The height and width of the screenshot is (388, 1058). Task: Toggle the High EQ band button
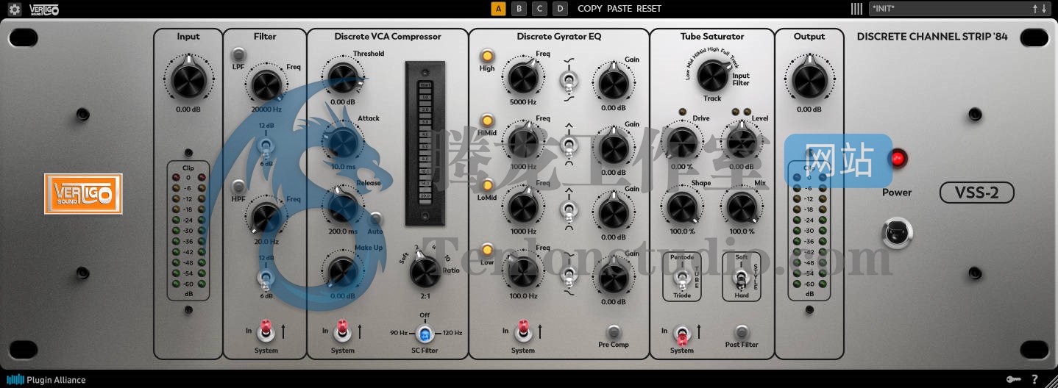point(487,56)
